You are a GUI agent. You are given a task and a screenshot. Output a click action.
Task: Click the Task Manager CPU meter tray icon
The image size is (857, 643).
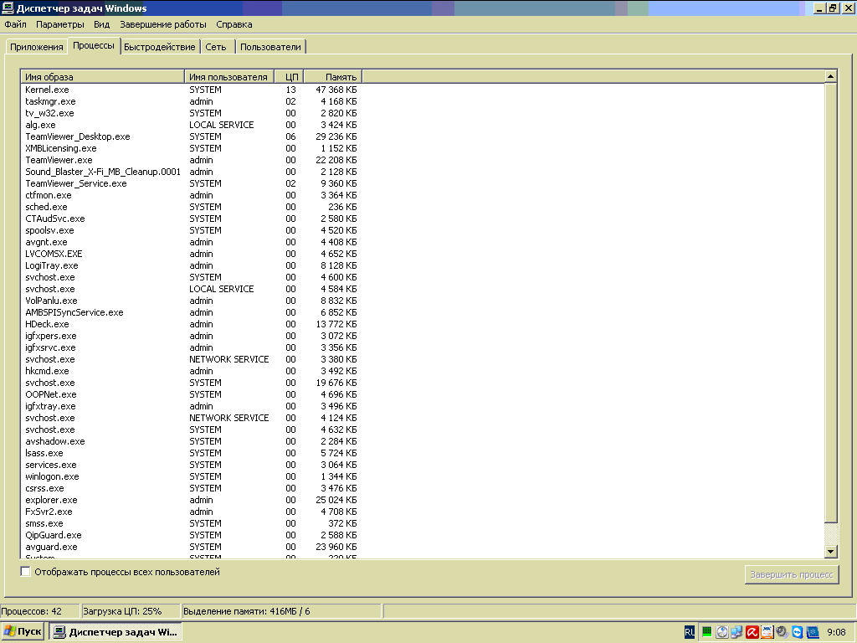(x=707, y=632)
